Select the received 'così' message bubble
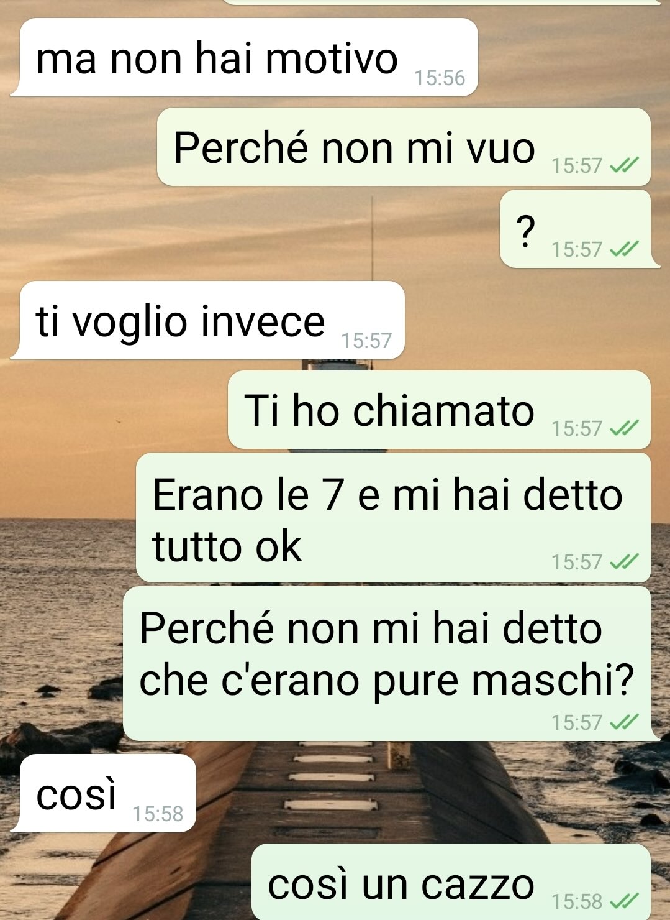This screenshot has height=920, width=670. [107, 793]
